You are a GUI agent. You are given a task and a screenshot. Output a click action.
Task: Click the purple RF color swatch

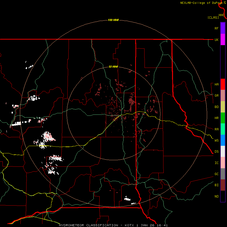tap(223, 28)
